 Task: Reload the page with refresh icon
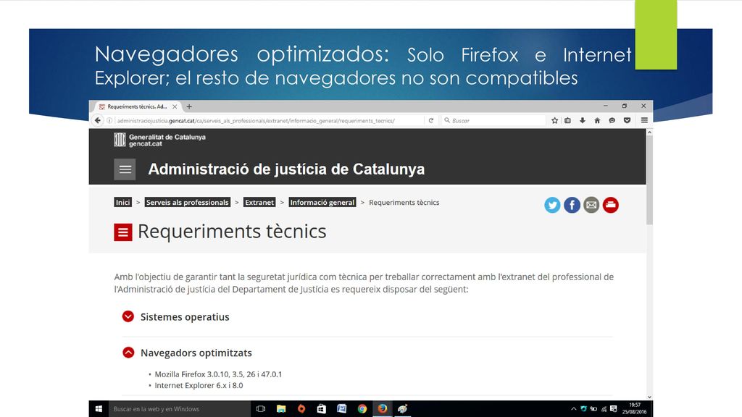click(431, 121)
